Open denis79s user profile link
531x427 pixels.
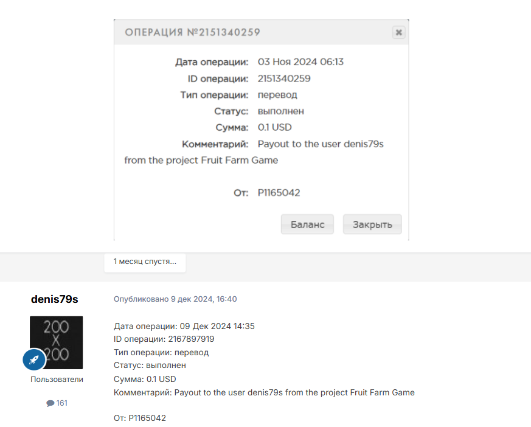(55, 299)
